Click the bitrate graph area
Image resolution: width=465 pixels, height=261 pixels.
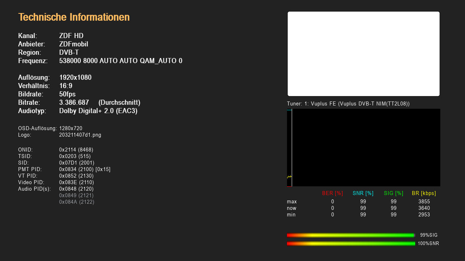tap(363, 148)
